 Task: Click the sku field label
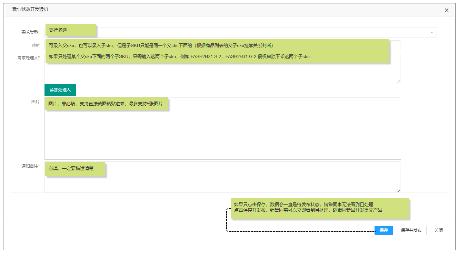tap(35, 45)
